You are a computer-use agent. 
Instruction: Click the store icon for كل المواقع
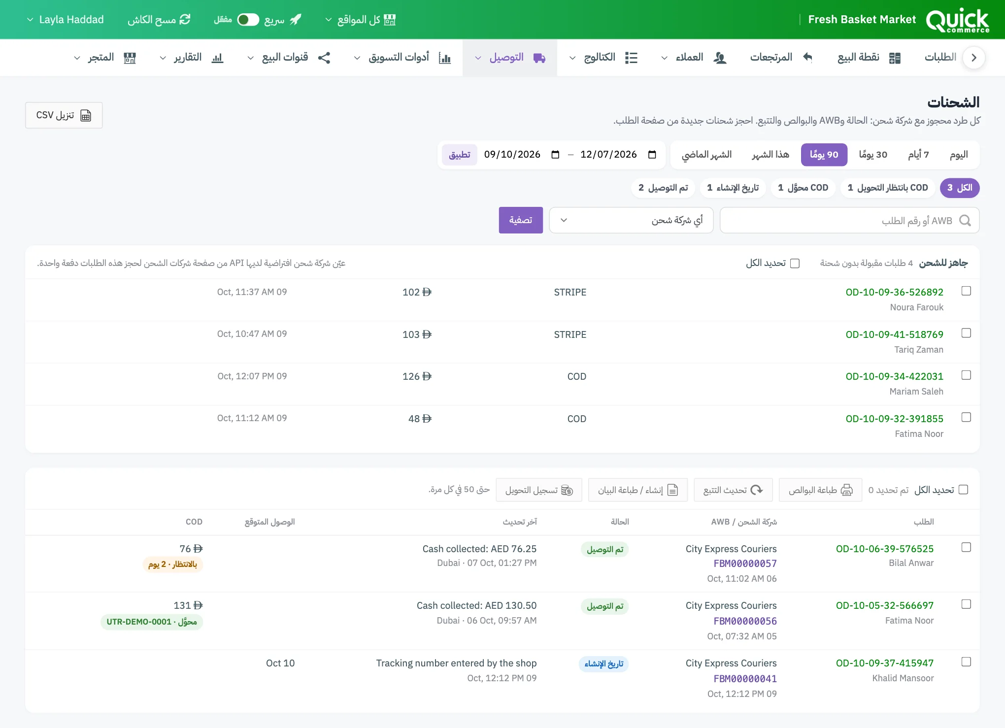point(390,19)
